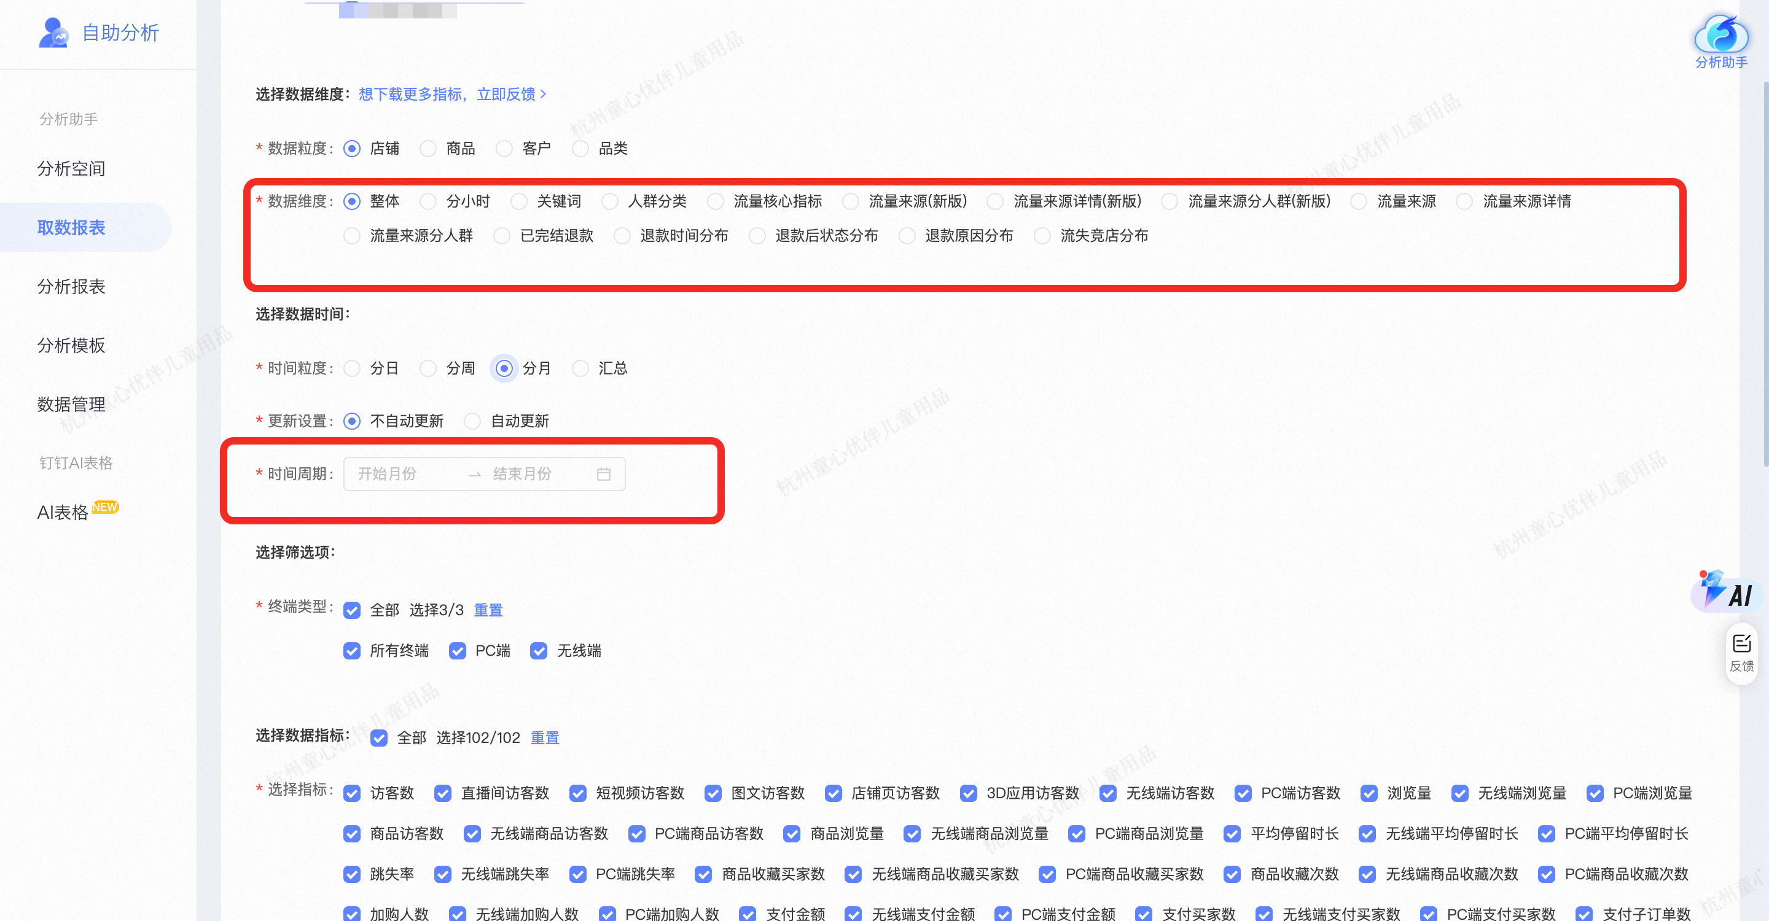This screenshot has height=921, width=1769.
Task: Select 整体 data dimension radio
Action: (353, 202)
